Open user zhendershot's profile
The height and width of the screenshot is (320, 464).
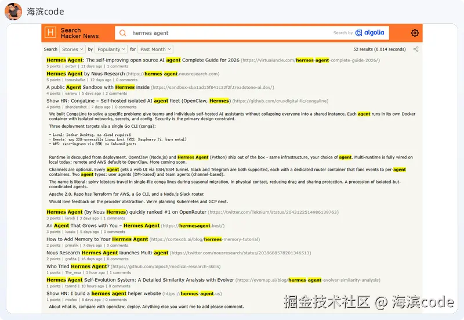tap(76, 107)
